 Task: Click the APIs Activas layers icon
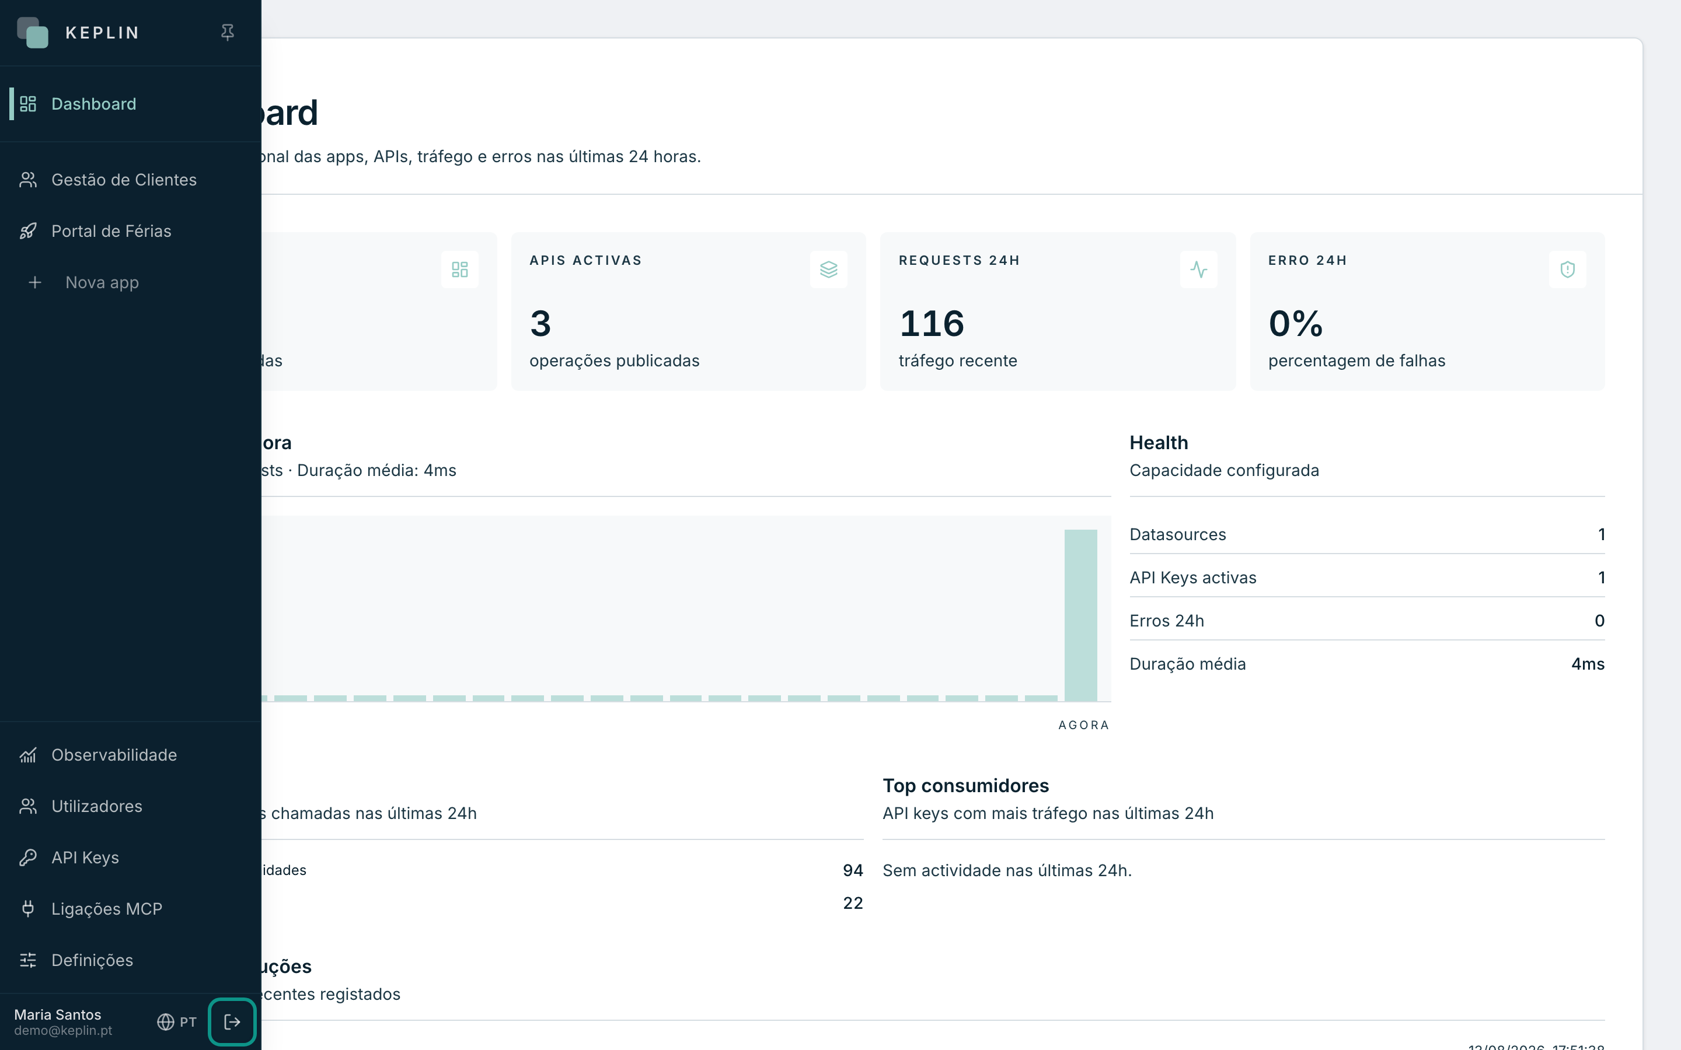[x=829, y=269]
